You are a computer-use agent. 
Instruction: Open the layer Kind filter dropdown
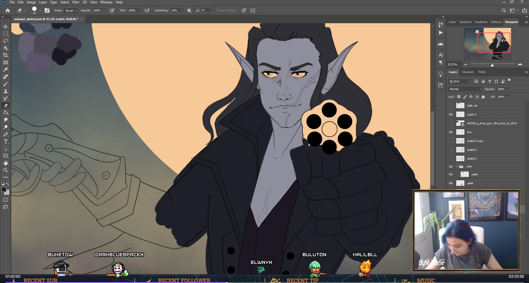point(460,81)
